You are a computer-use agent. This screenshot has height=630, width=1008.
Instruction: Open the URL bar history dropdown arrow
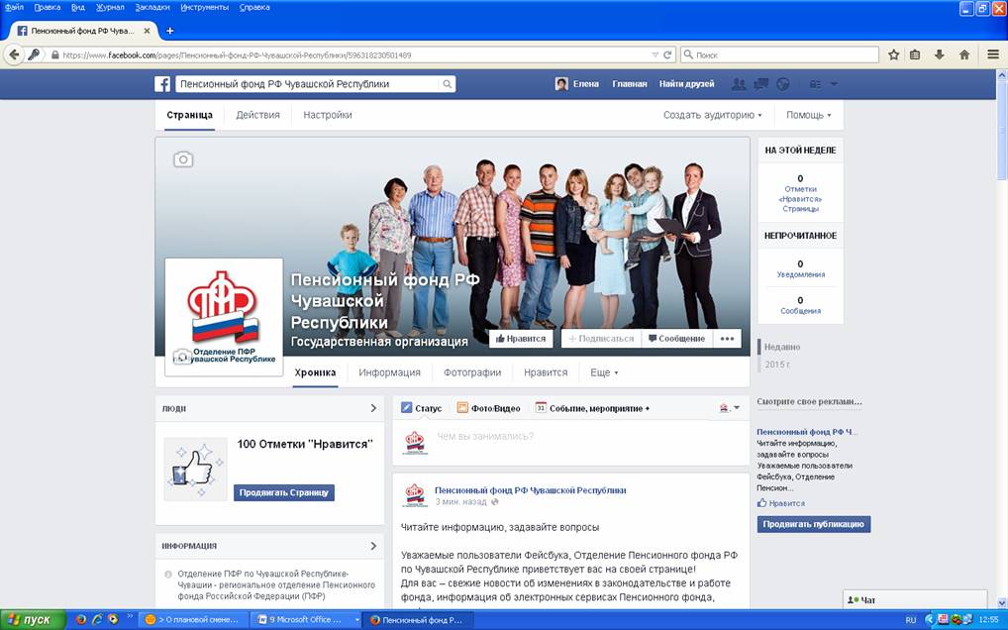655,55
